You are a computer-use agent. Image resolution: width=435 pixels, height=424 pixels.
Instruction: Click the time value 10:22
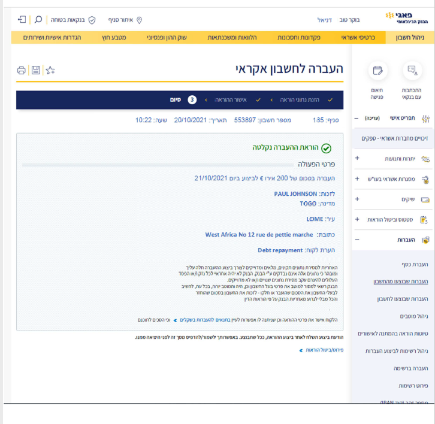(x=143, y=120)
